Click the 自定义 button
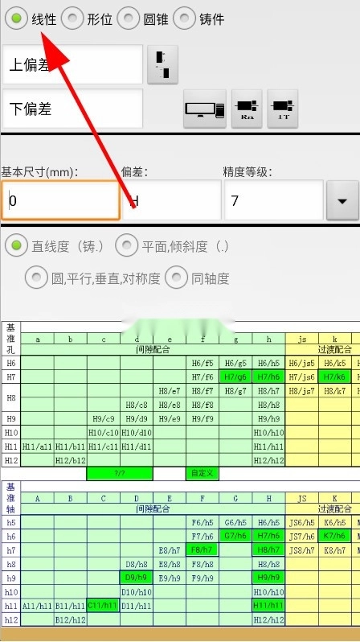 point(202,473)
